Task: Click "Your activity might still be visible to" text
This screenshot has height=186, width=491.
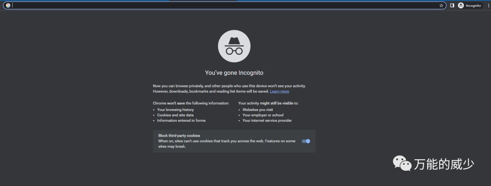Action: point(268,103)
